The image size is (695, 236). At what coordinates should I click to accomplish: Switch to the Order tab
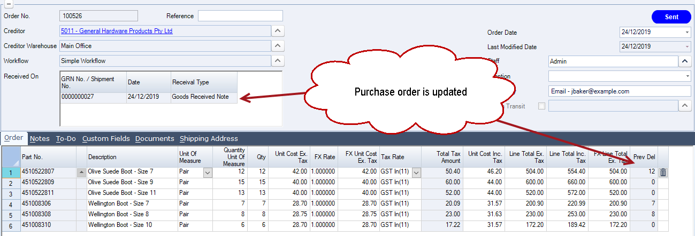coord(14,138)
